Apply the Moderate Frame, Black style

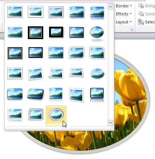pyautogui.click(x=36, y=53)
